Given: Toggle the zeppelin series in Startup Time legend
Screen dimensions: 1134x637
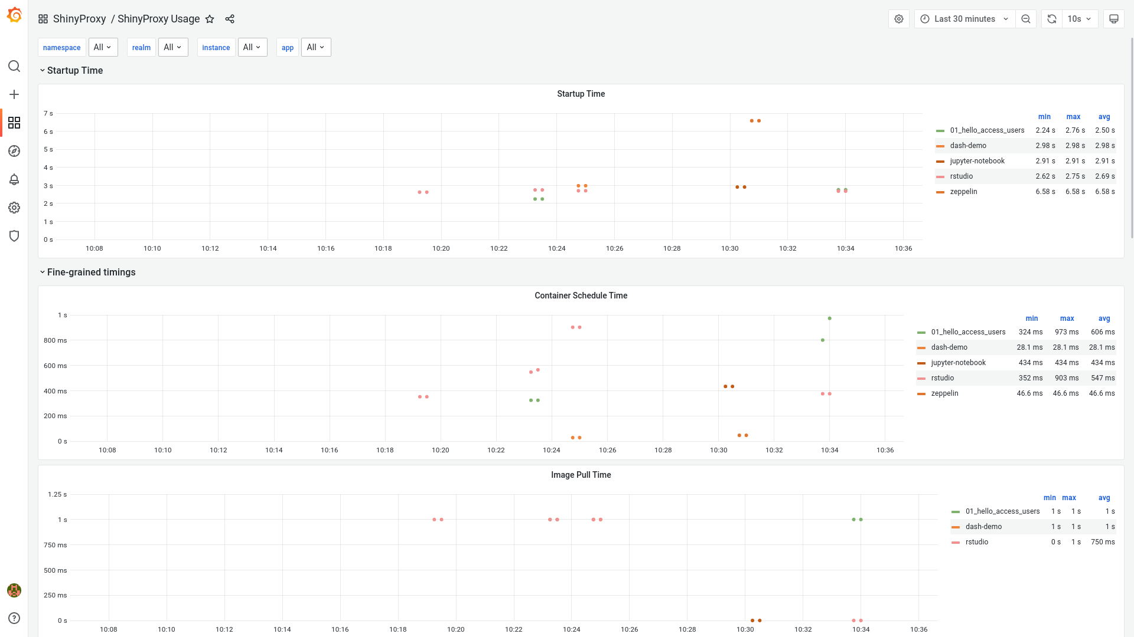Looking at the screenshot, I should coord(963,192).
